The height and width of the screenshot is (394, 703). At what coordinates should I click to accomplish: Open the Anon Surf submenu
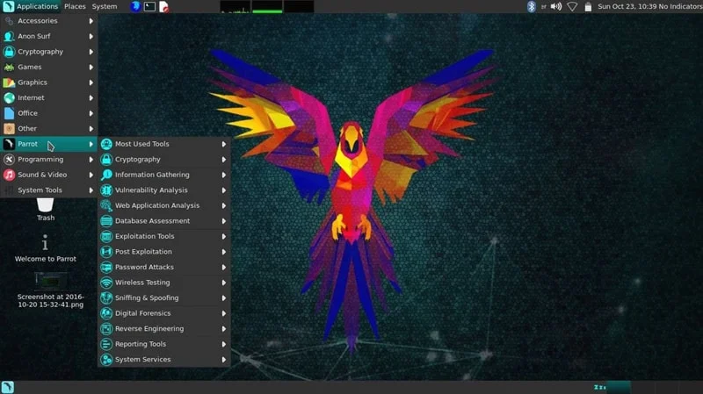pyautogui.click(x=49, y=36)
